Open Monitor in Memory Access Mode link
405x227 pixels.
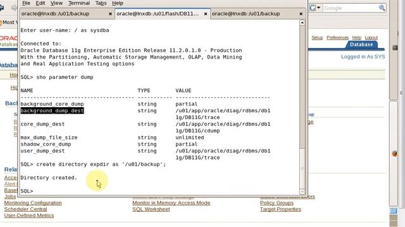coord(171,203)
